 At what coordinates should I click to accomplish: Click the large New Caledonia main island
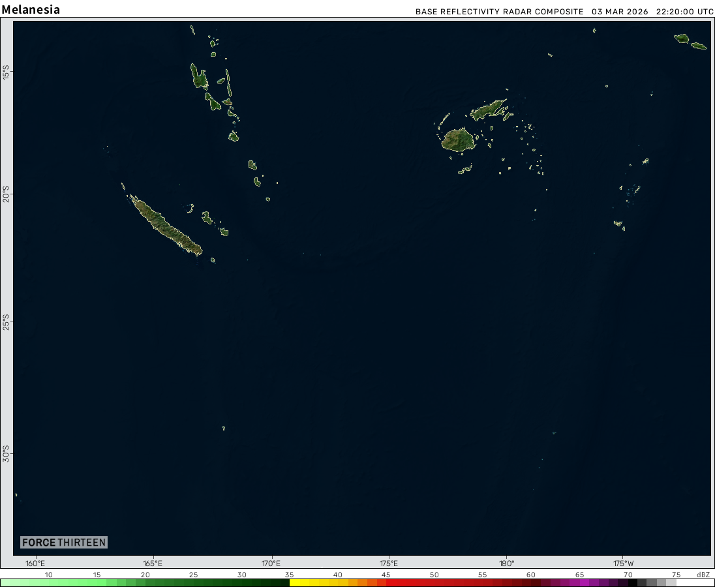tap(166, 226)
